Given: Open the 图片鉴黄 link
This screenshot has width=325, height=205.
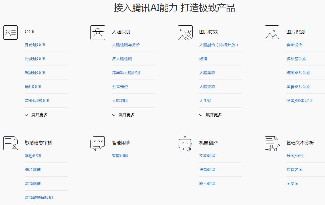Looking at the screenshot, I should (33, 170).
